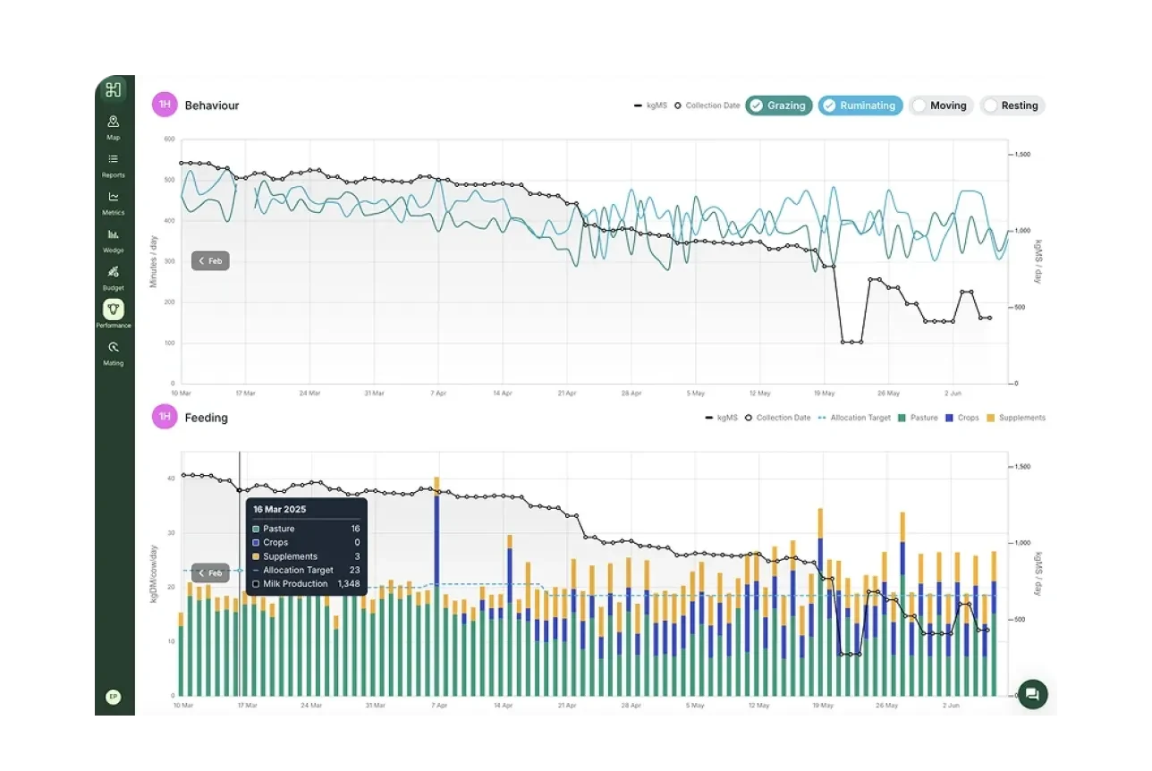Open the chat bubble in bottom right corner

1032,694
